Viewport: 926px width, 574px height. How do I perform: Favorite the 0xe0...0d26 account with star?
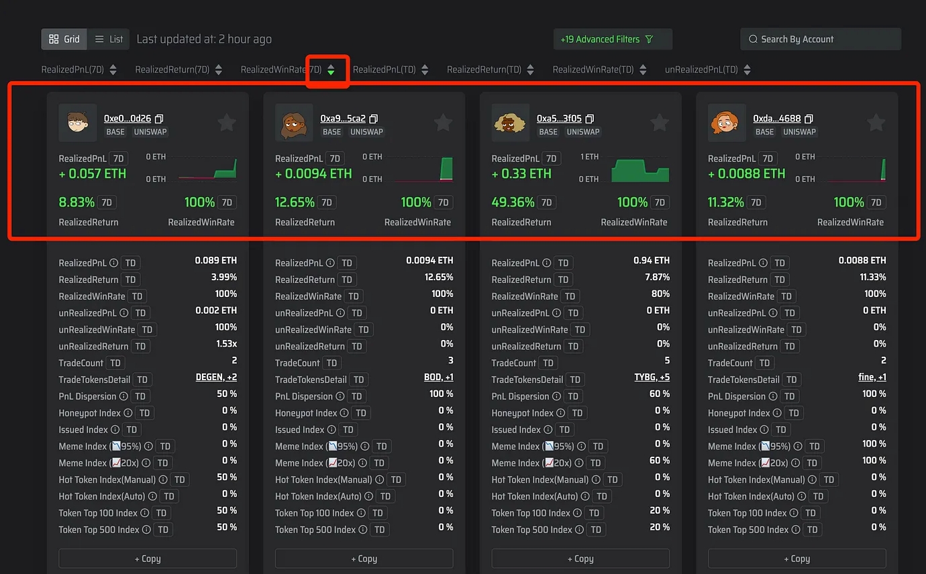227,123
